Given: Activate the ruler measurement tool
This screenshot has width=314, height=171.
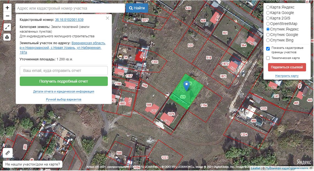Looking at the screenshot, I should [8, 153].
